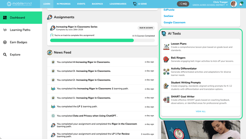Click the Explore magnifier icon
The width and height of the screenshot is (246, 139).
(x=5, y=54)
